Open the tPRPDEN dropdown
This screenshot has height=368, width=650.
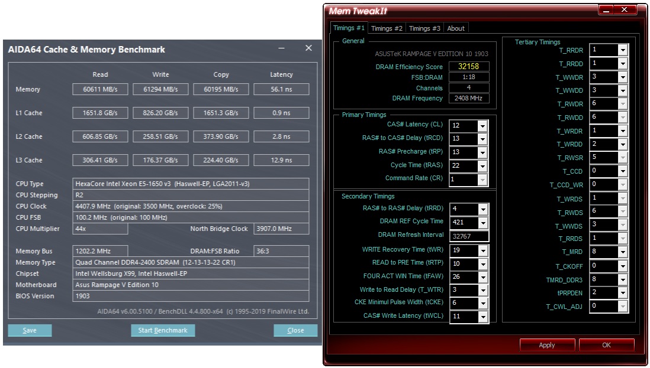pyautogui.click(x=623, y=293)
